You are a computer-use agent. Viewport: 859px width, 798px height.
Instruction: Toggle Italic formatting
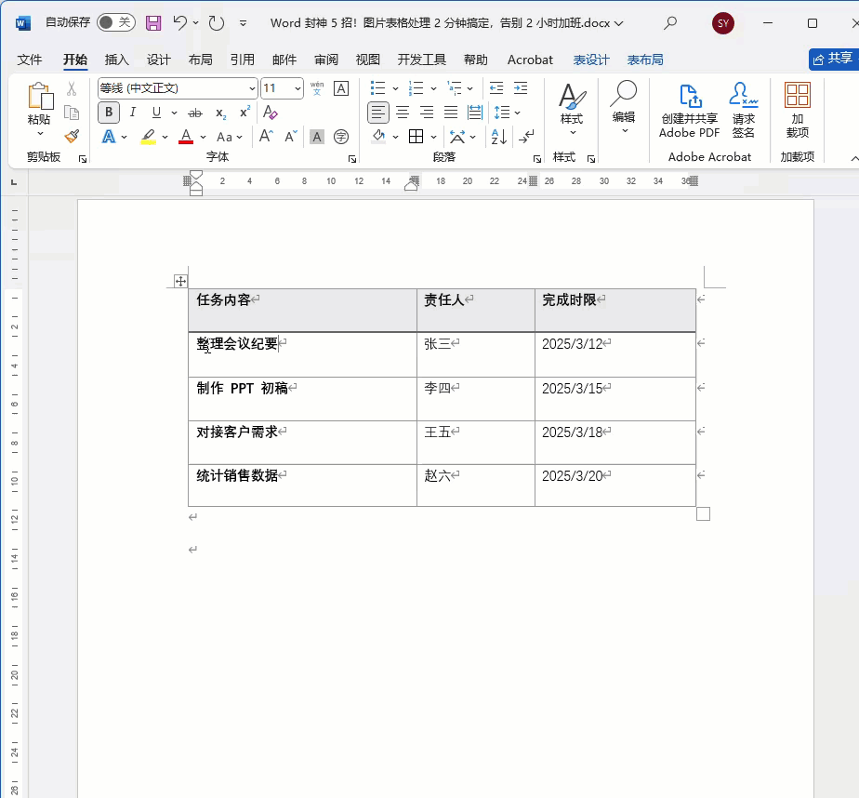(133, 113)
